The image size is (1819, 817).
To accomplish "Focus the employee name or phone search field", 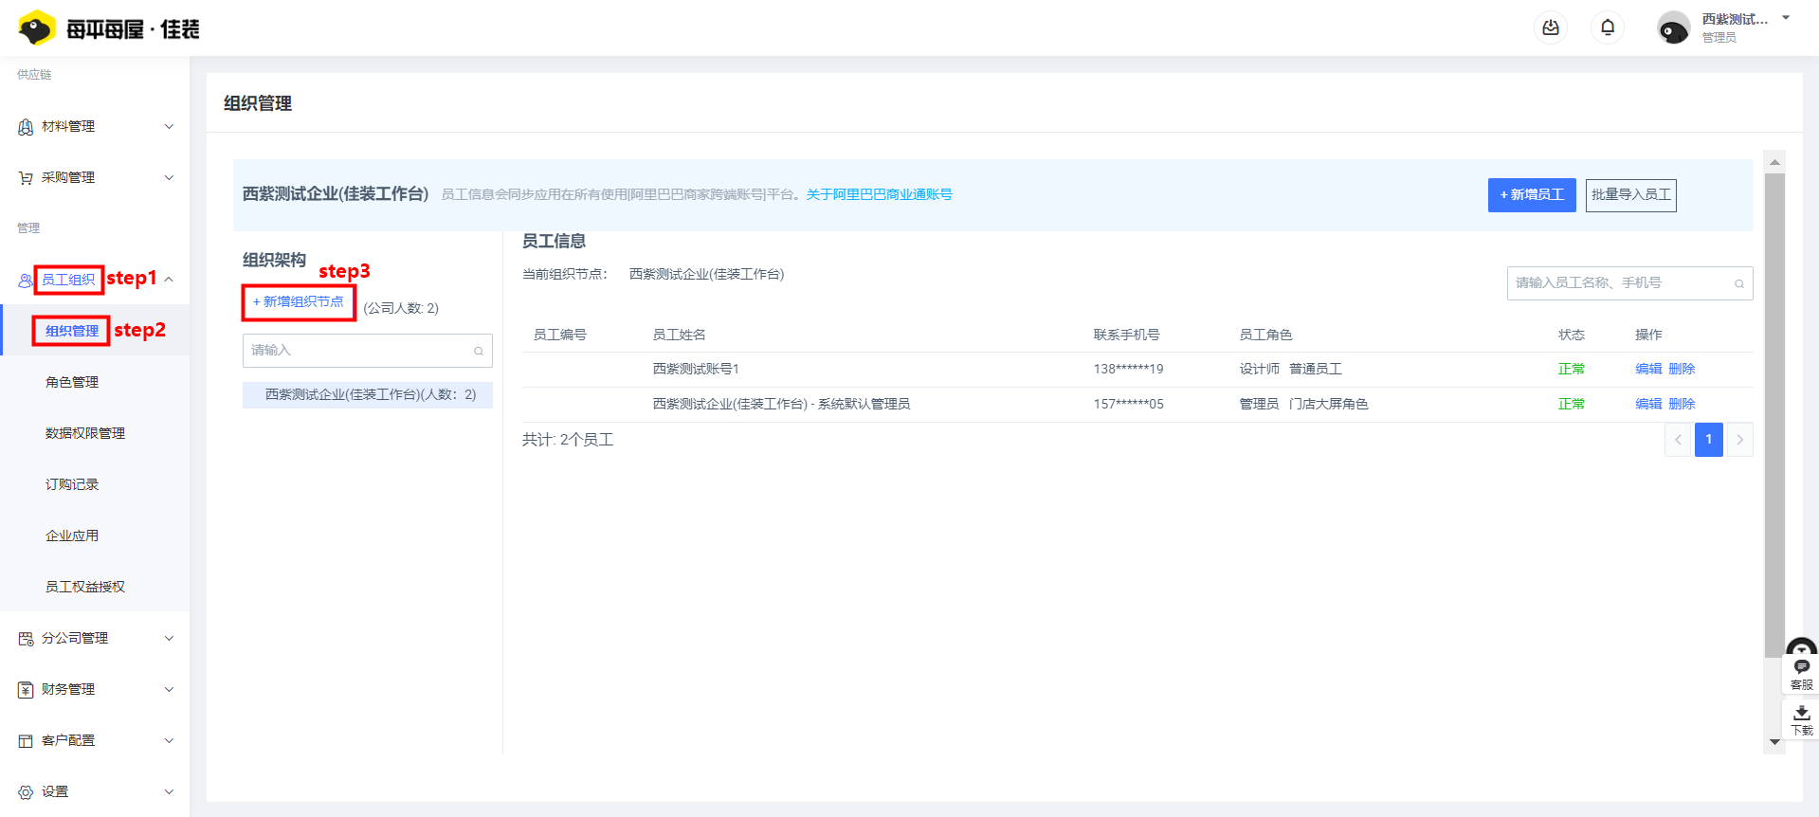I will point(1629,283).
